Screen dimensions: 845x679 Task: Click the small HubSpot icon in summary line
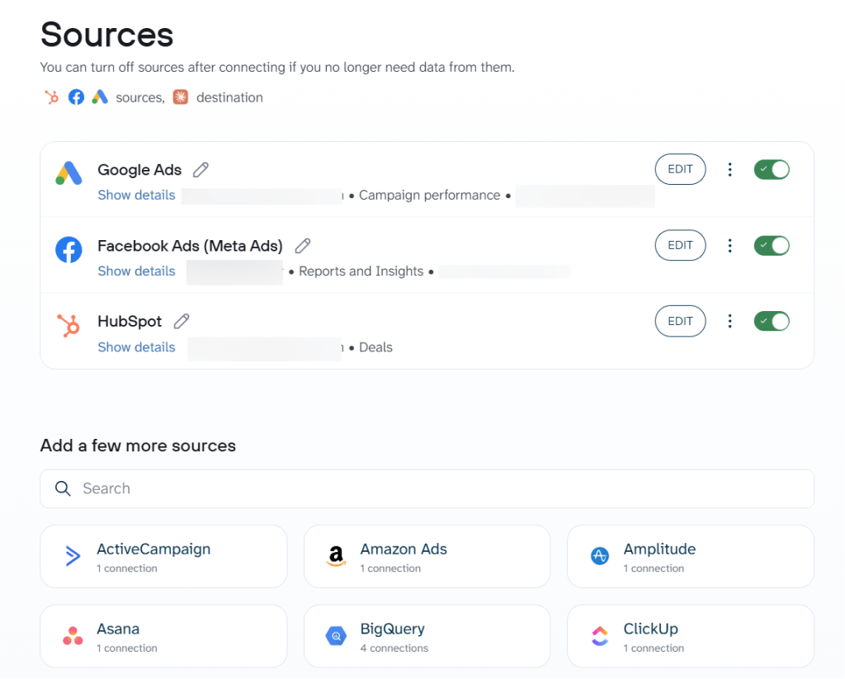pos(52,97)
